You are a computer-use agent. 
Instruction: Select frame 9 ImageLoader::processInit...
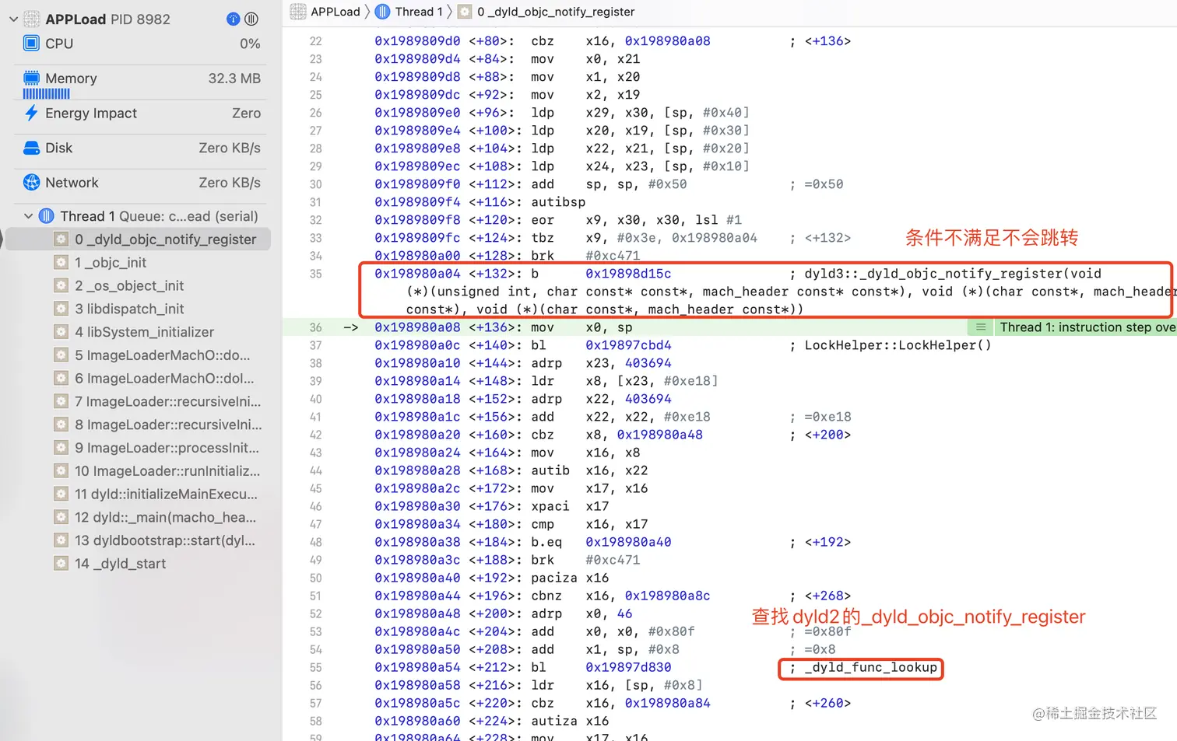coord(139,448)
